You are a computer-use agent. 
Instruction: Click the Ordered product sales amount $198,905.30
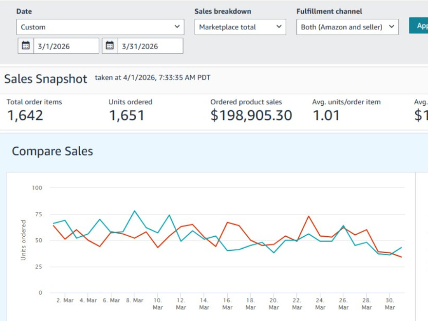click(251, 116)
